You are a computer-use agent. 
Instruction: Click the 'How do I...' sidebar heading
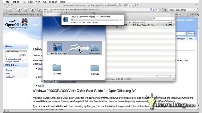pyautogui.click(x=11, y=65)
